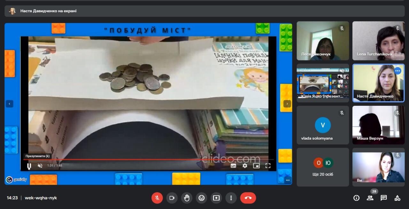Open the Genially presentation's three-dot menu
Screen dimensions: 409x209
[288, 180]
